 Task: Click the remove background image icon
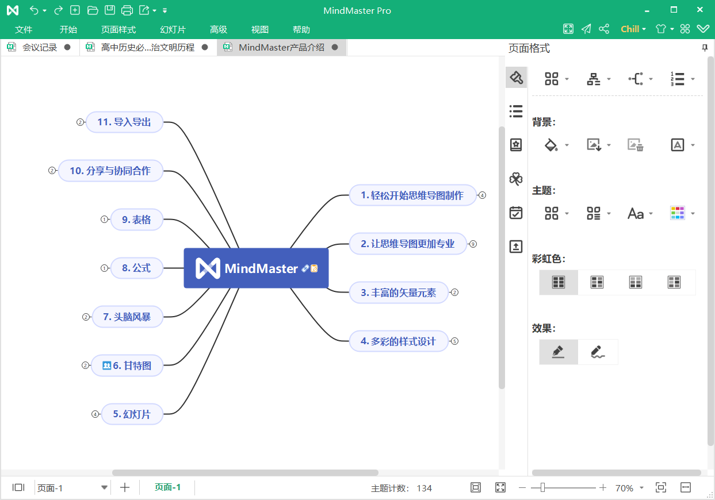click(x=635, y=145)
